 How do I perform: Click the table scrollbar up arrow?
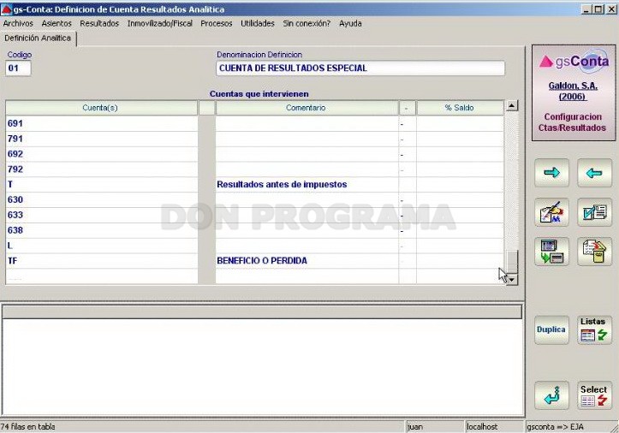[512, 105]
